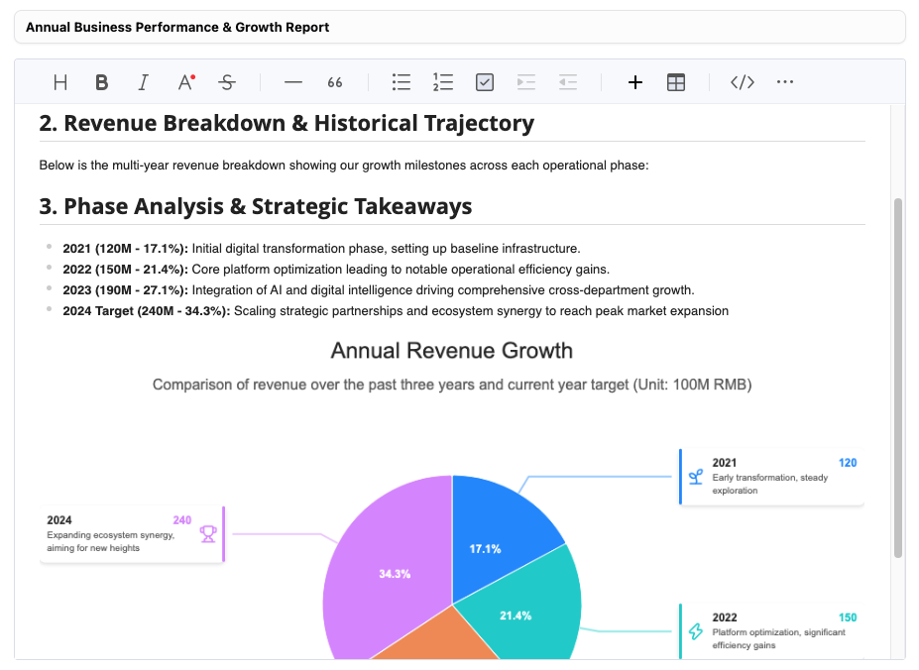Click the lightning icon on 2022 card
Viewport: 919px width, 670px height.
[696, 631]
